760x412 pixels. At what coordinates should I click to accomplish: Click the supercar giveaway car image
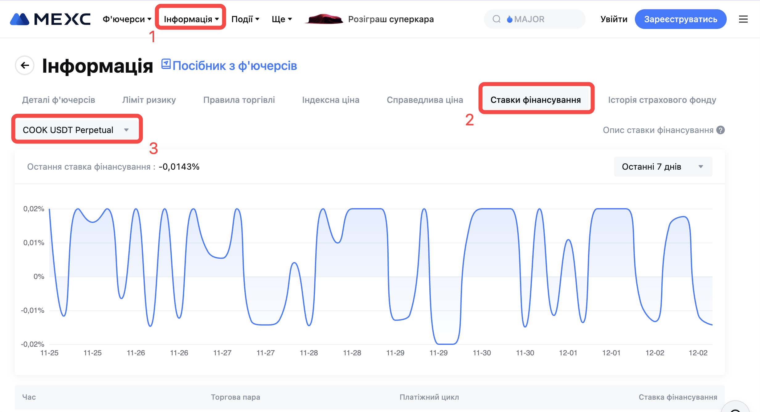click(324, 19)
